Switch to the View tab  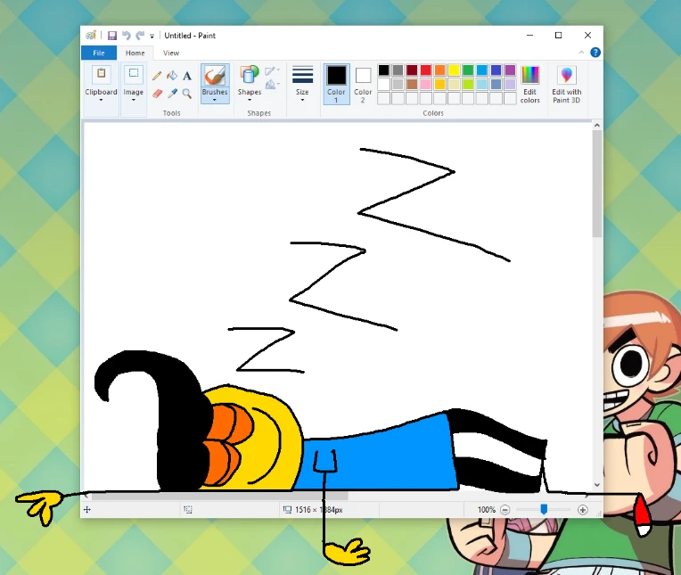click(x=171, y=53)
